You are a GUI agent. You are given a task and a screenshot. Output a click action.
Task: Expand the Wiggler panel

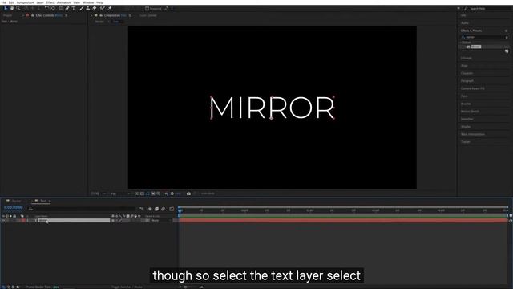466,127
